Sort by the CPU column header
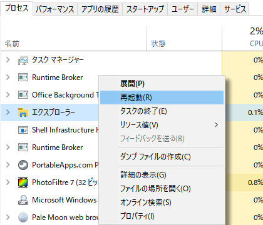Viewport: 263px width, 225px height. click(242, 38)
